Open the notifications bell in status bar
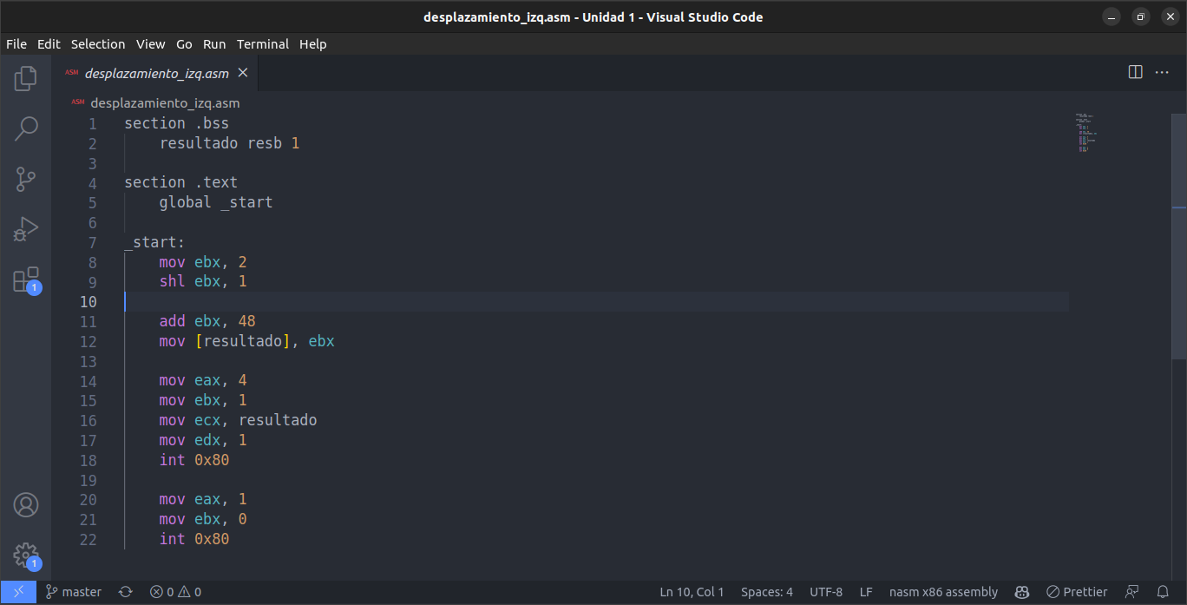 click(1163, 592)
